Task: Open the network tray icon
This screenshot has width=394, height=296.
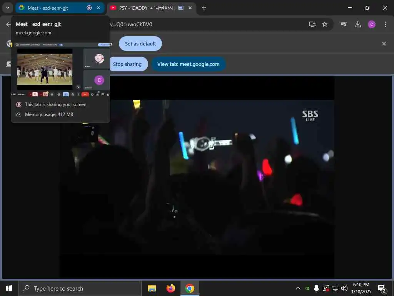Action: pos(335,288)
